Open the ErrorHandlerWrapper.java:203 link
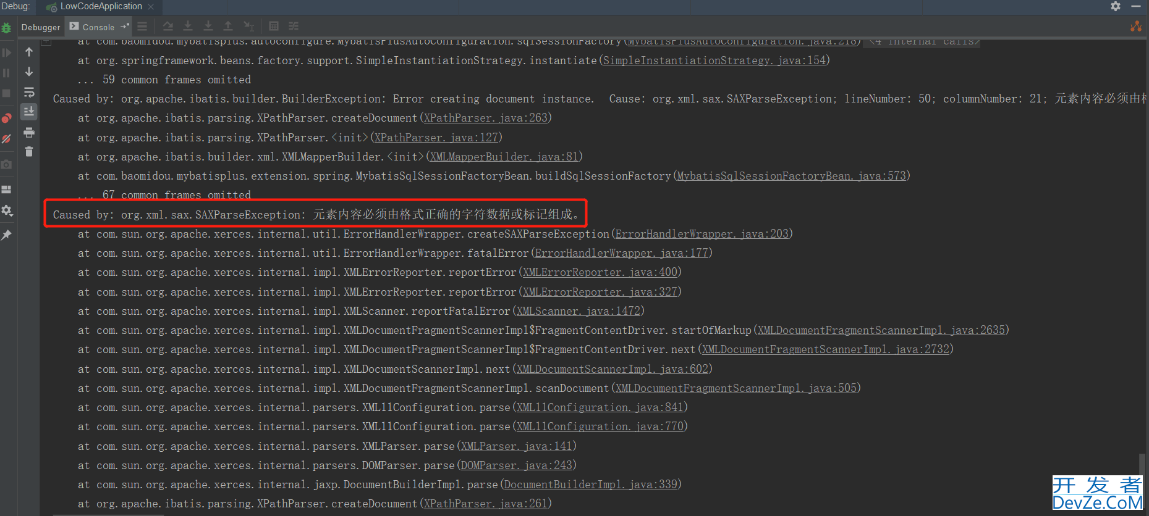1149x516 pixels. 702,234
